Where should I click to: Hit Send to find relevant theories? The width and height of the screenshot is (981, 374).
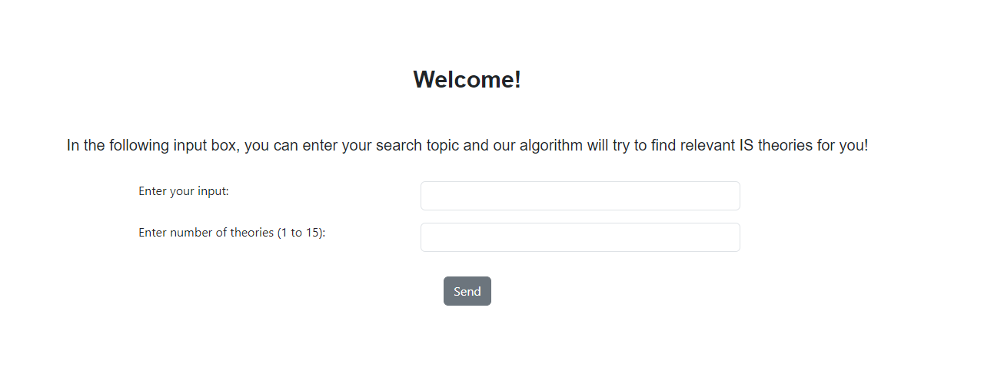coord(467,291)
